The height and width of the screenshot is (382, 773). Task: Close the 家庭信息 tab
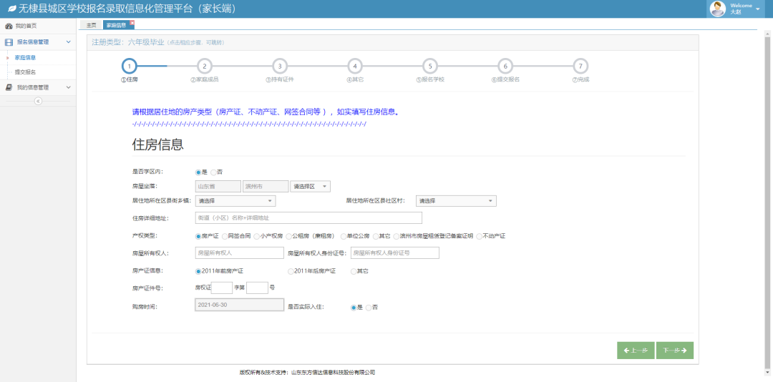click(132, 22)
